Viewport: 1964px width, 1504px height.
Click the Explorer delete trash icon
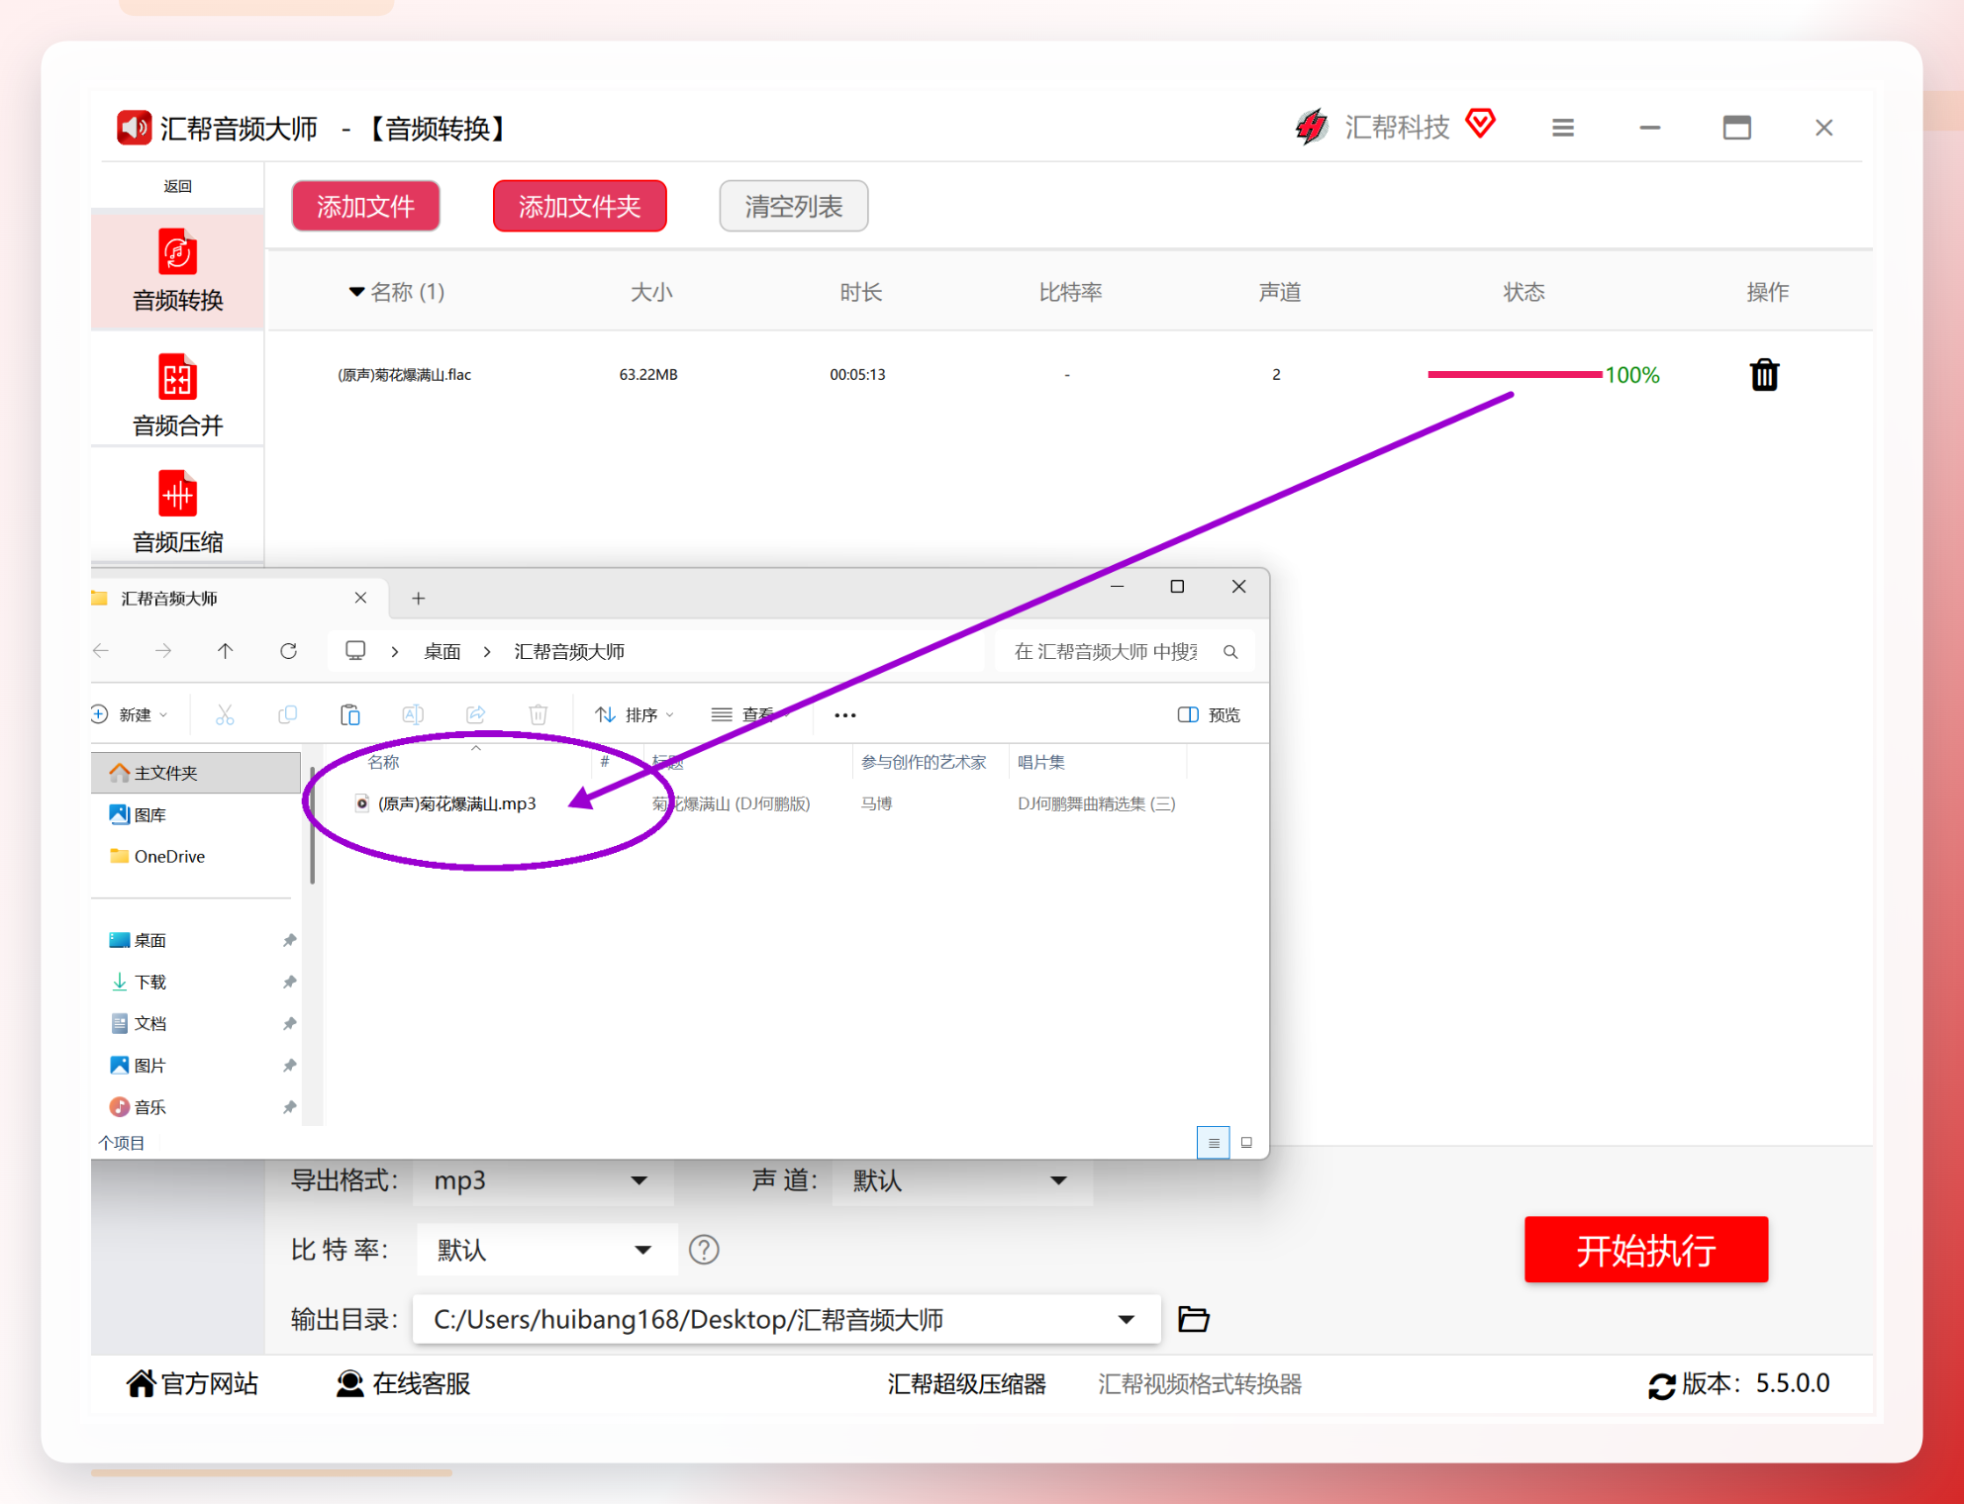click(x=538, y=714)
